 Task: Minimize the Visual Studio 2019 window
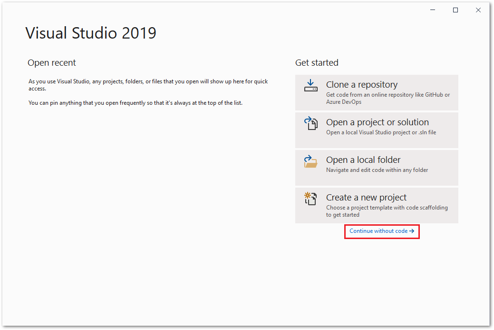point(433,10)
